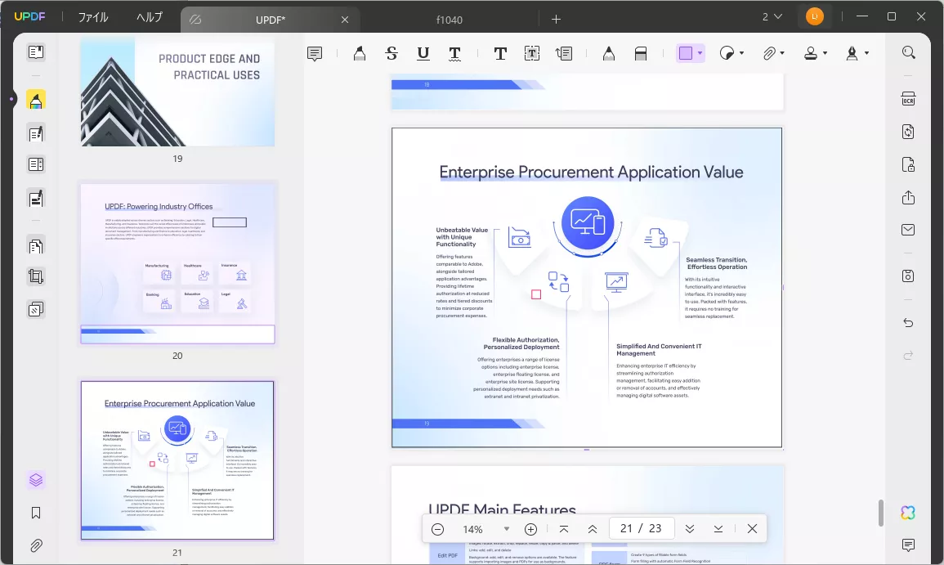944x565 pixels.
Task: Select the Squiggly underline tool
Action: coord(455,54)
